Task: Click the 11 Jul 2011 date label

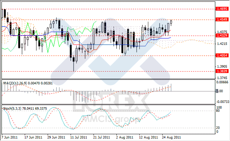Action: coord(79,137)
